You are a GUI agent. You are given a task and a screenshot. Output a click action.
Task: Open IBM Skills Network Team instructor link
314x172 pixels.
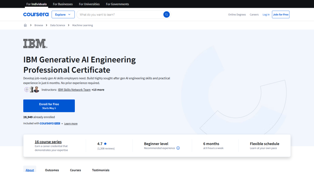pos(74,90)
